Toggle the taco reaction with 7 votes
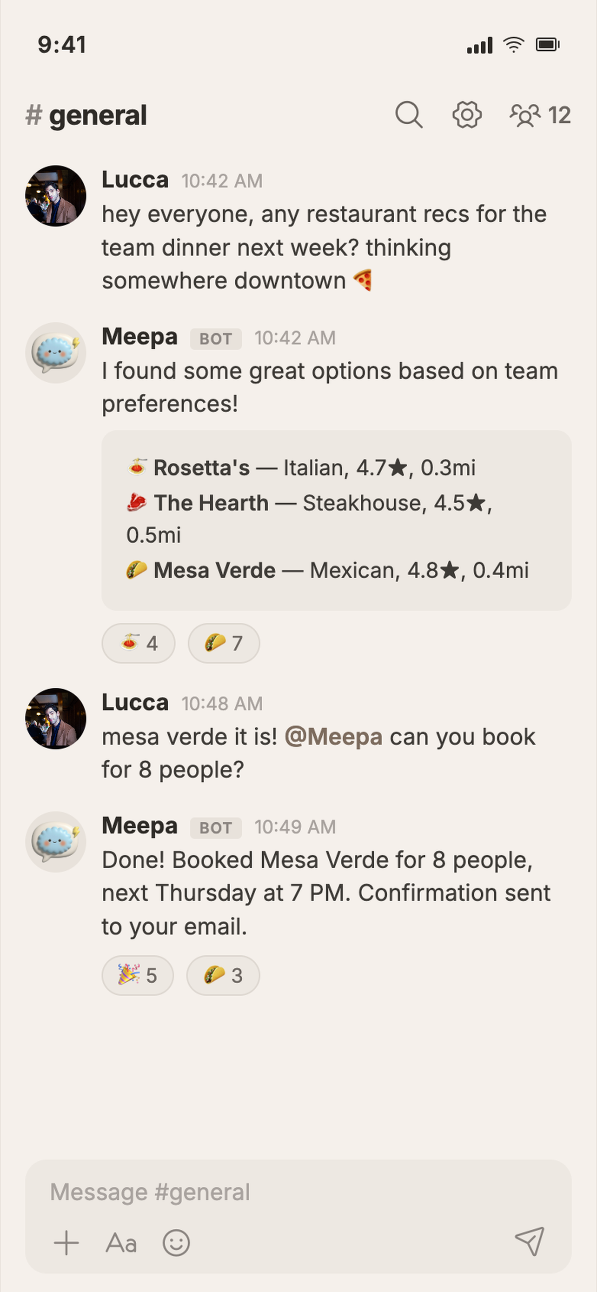Viewport: 597px width, 1292px height. 224,644
